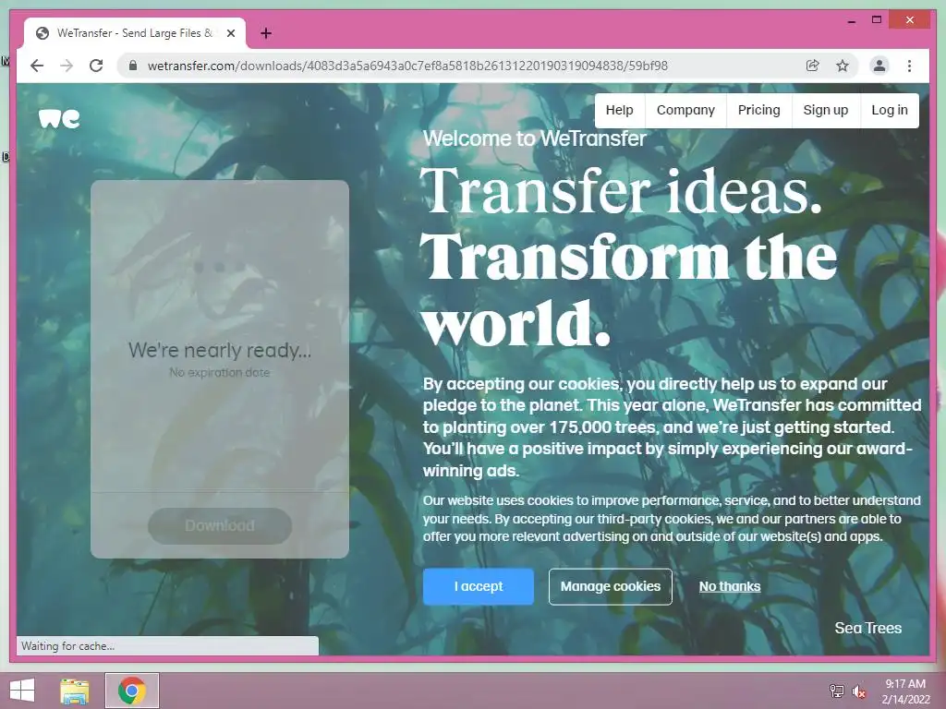Open the Chrome profile avatar icon
Screen dimensions: 946x709
pos(879,66)
